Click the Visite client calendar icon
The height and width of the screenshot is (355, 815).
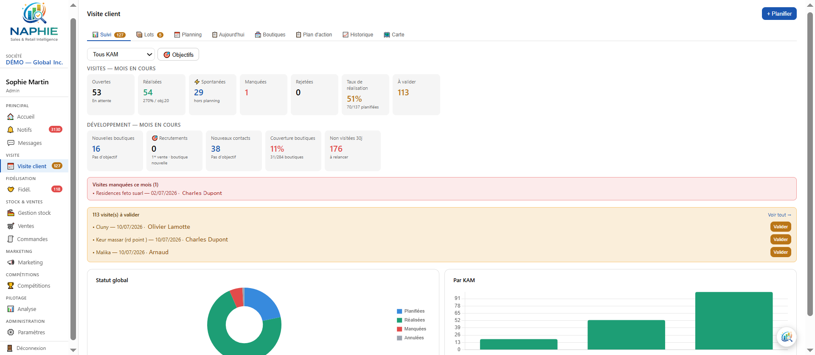(11, 166)
